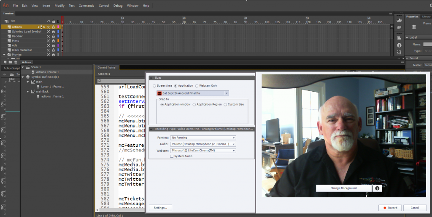Switch to the Library tab
The image size is (432, 217).
pyautogui.click(x=426, y=16)
